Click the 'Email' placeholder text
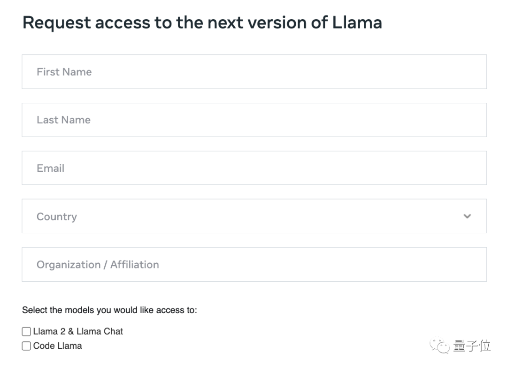This screenshot has height=368, width=507. [x=50, y=168]
